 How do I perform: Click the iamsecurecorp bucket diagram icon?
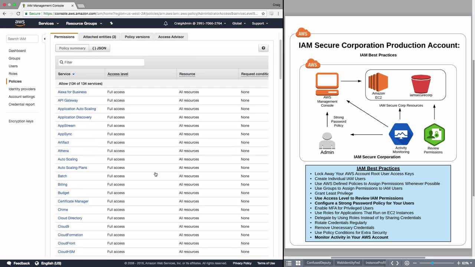(421, 84)
